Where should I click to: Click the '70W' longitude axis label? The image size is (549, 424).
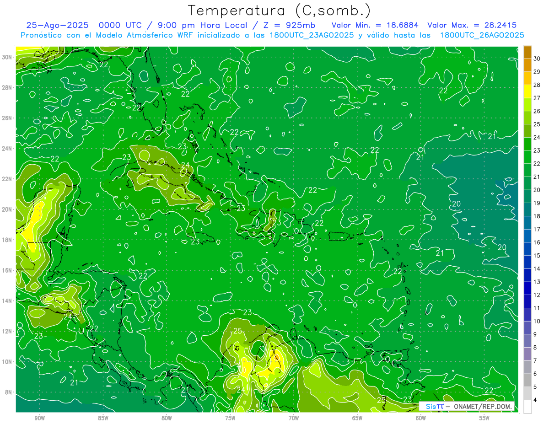(x=294, y=418)
